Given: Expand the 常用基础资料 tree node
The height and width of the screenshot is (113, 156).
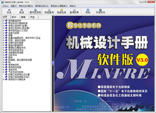Looking at the screenshot, I should (3, 21).
